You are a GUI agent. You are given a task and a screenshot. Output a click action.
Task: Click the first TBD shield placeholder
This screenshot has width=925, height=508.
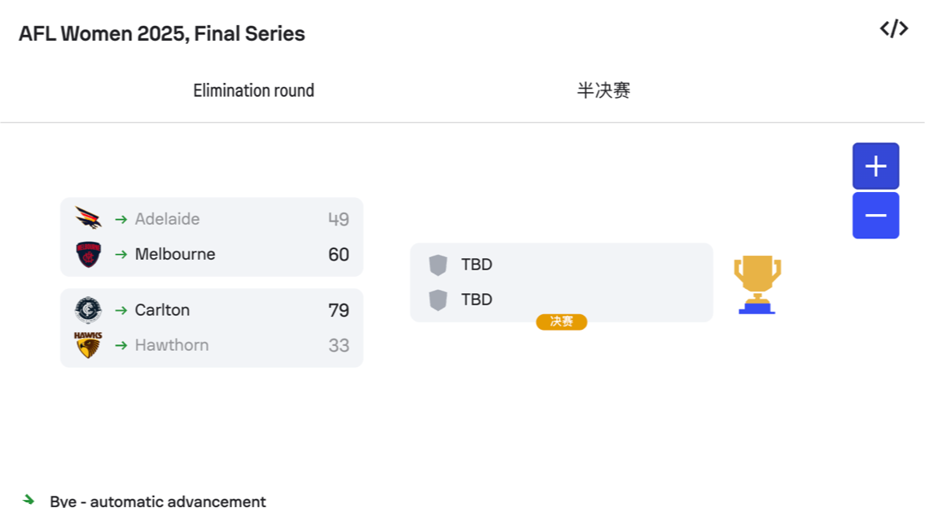point(438,265)
